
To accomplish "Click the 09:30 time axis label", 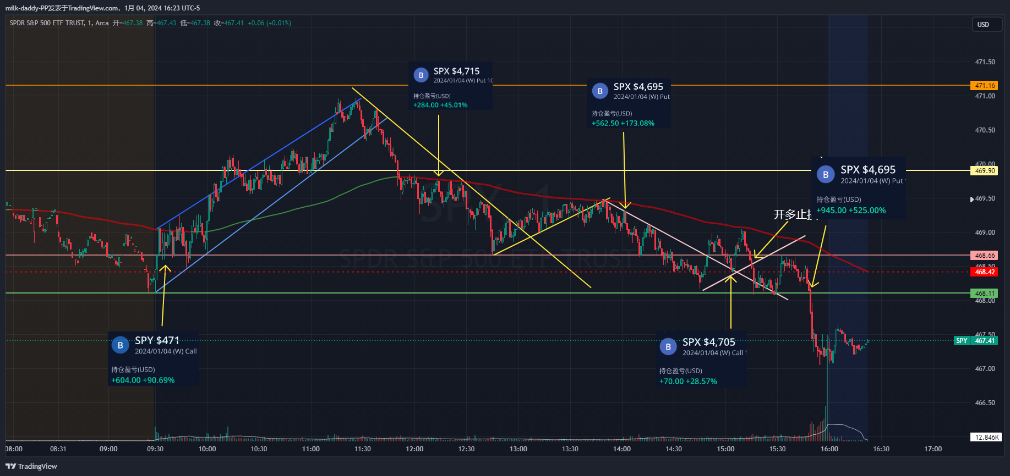I will tap(155, 449).
